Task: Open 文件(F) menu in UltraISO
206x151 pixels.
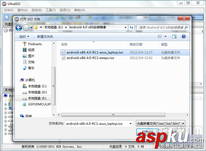Action: [x=9, y=10]
